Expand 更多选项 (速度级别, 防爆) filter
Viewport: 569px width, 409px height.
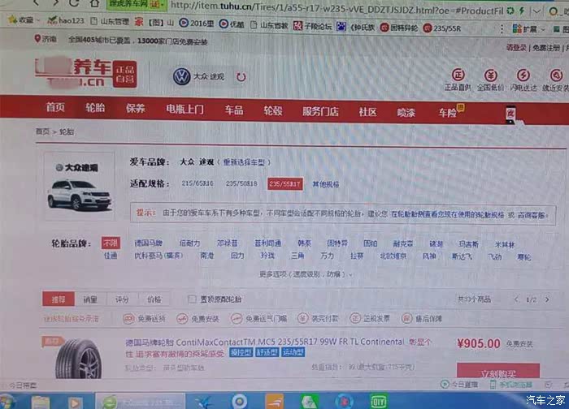(x=306, y=274)
